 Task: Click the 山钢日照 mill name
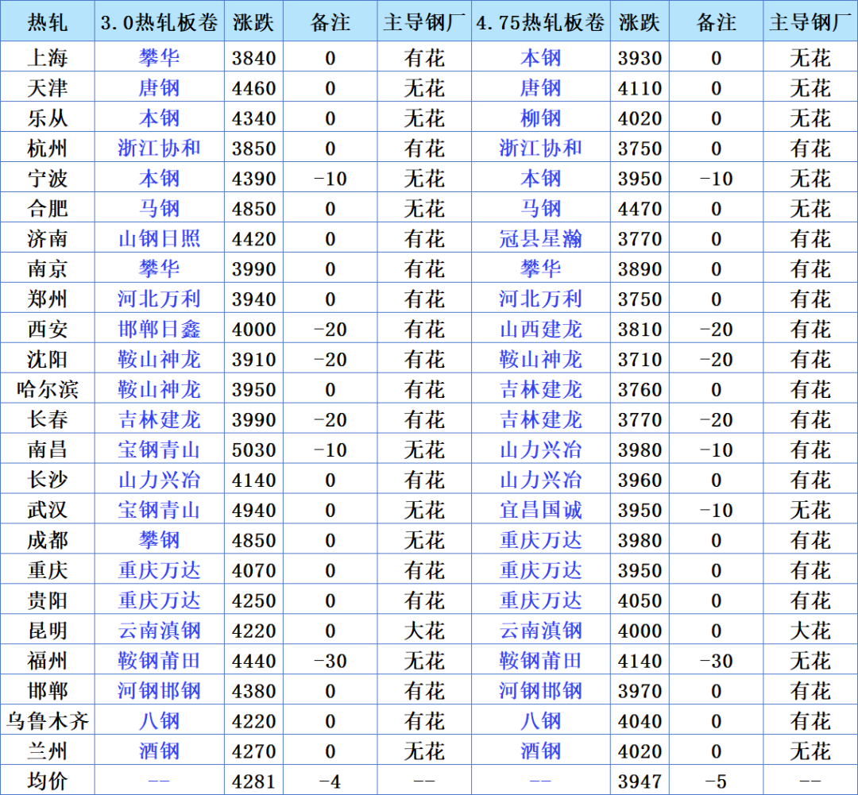point(159,238)
